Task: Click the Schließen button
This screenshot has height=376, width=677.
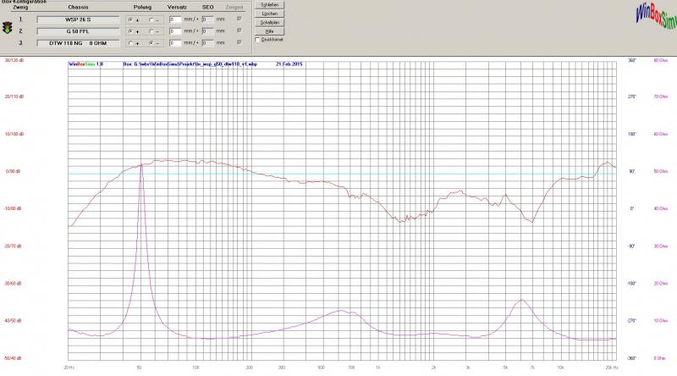Action: pos(270,5)
